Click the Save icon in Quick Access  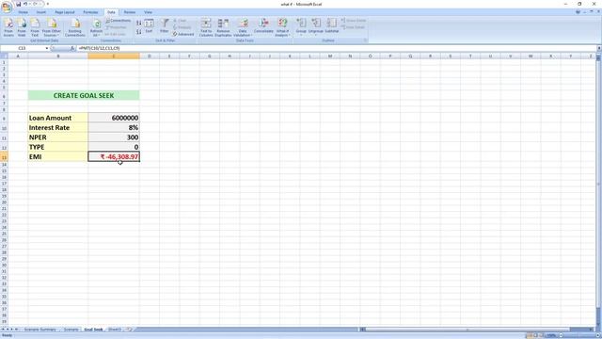pyautogui.click(x=18, y=4)
